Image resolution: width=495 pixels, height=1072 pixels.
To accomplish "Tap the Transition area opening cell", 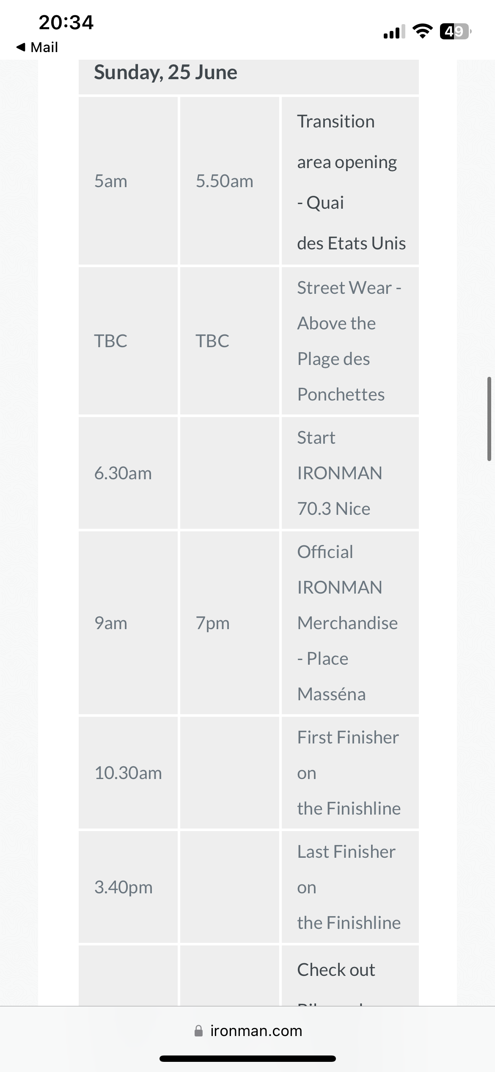I will click(x=350, y=181).
